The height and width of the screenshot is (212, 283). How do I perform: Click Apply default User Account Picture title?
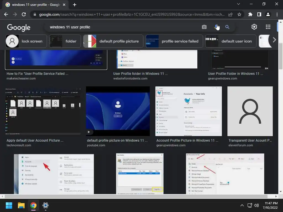pos(35,141)
